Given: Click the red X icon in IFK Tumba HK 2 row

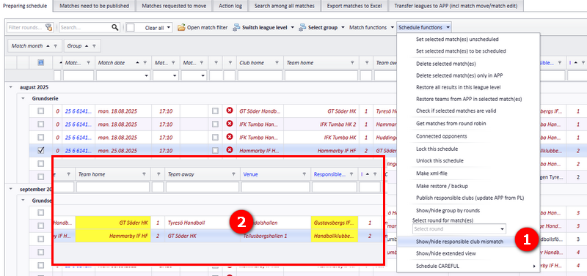Looking at the screenshot, I should point(230,124).
